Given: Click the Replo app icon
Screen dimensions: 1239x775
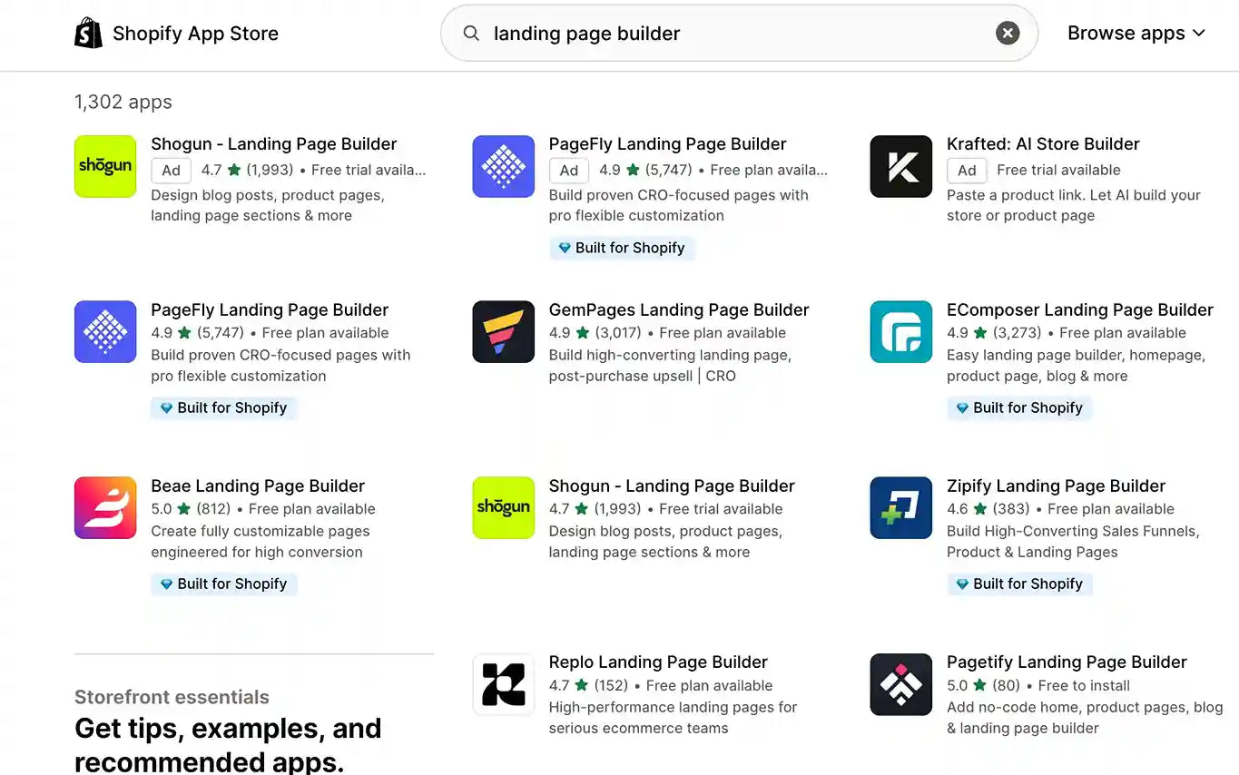Looking at the screenshot, I should pyautogui.click(x=503, y=684).
